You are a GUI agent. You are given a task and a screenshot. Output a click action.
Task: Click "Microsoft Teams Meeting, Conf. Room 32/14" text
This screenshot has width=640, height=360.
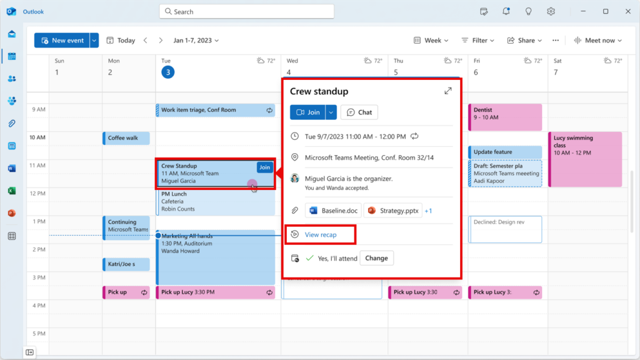click(x=369, y=157)
